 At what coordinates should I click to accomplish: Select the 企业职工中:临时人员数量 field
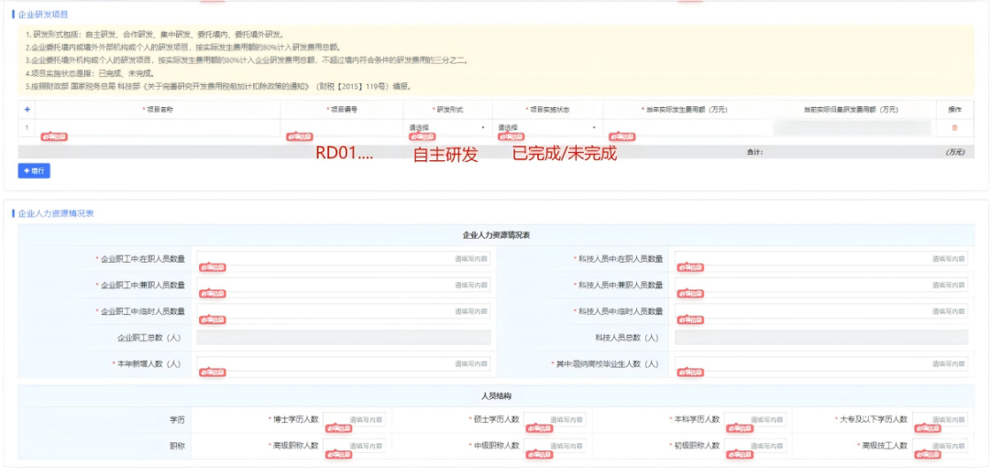344,311
